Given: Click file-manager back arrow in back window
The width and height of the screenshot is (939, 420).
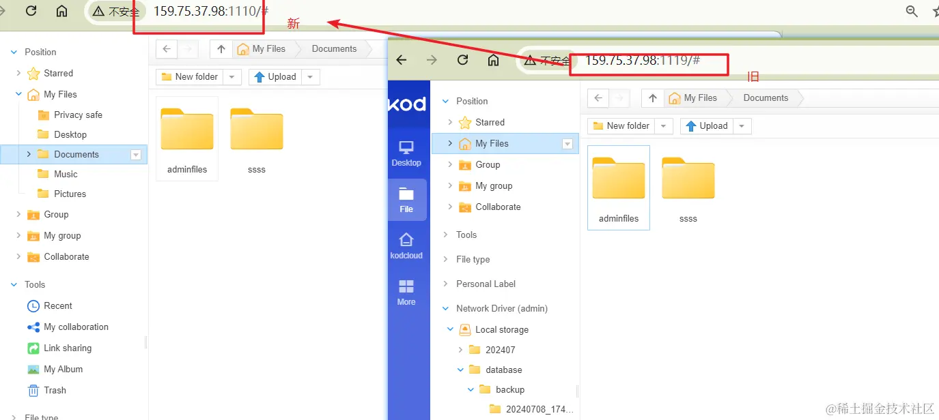Looking at the screenshot, I should click(x=167, y=49).
